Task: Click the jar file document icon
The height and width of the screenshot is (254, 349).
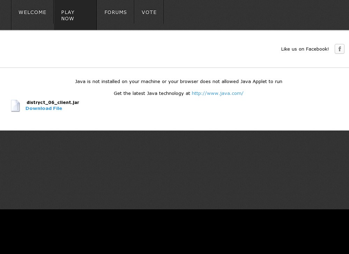Action: pyautogui.click(x=15, y=106)
